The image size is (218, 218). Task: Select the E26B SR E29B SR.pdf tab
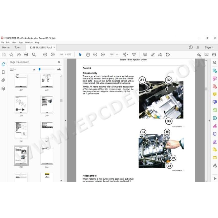click(x=41, y=47)
